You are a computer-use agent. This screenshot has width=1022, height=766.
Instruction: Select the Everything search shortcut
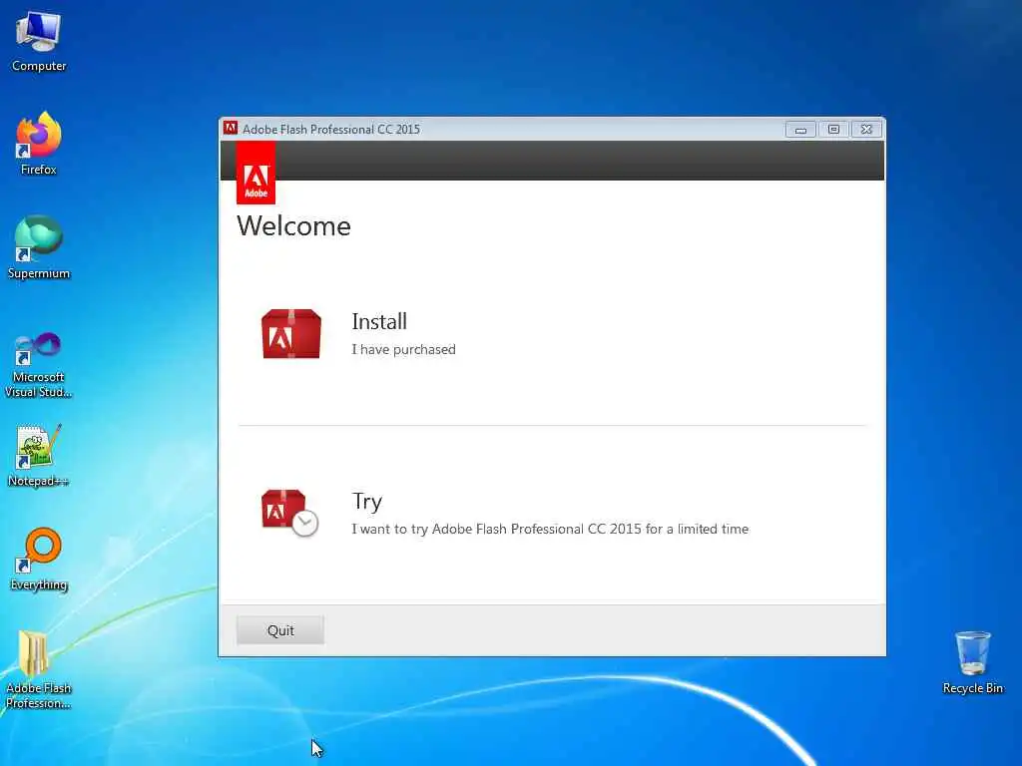[x=39, y=560]
